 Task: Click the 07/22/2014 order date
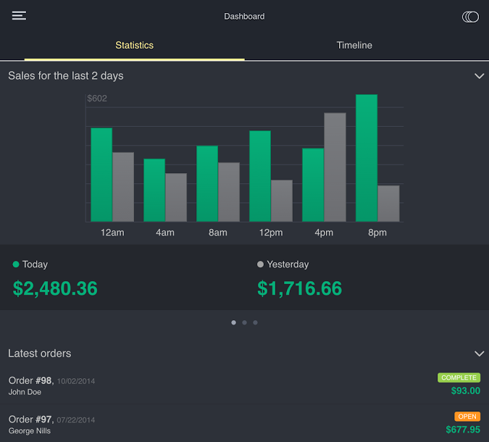(76, 420)
